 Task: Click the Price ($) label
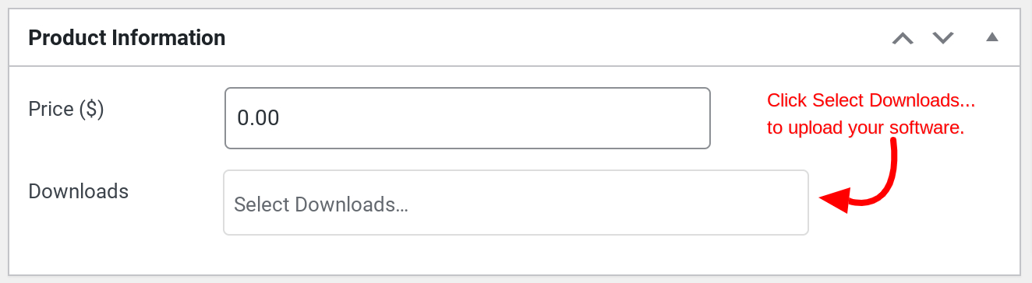click(66, 110)
